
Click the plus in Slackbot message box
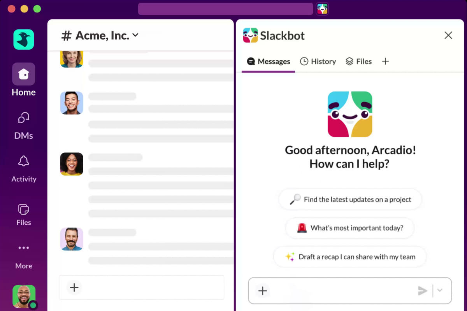[x=263, y=290]
